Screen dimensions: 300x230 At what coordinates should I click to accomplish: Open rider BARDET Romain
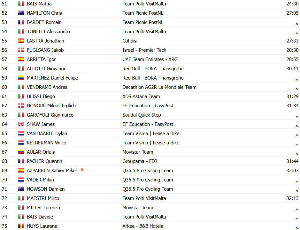coord(44,22)
